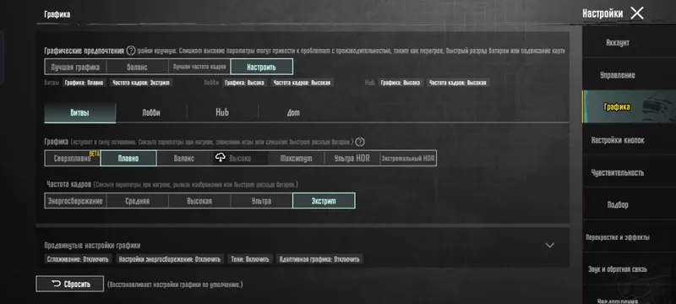Open help icon beside Графические предпочтения
Screen dimensions: 676x304
point(131,51)
